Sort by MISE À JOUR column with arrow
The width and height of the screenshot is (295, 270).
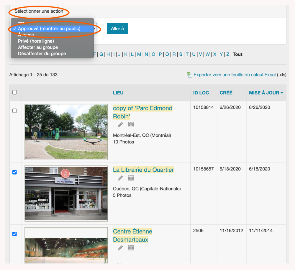(x=266, y=93)
